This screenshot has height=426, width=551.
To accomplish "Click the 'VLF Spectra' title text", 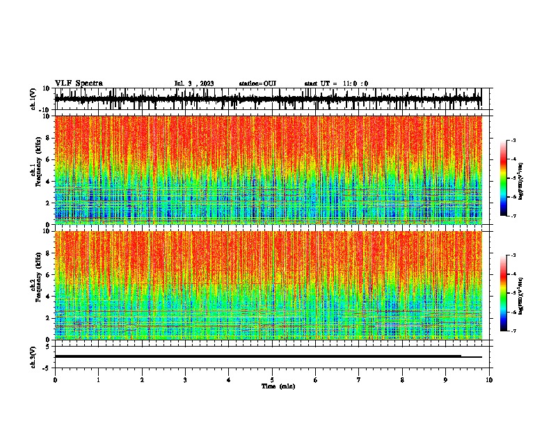I will coord(79,84).
